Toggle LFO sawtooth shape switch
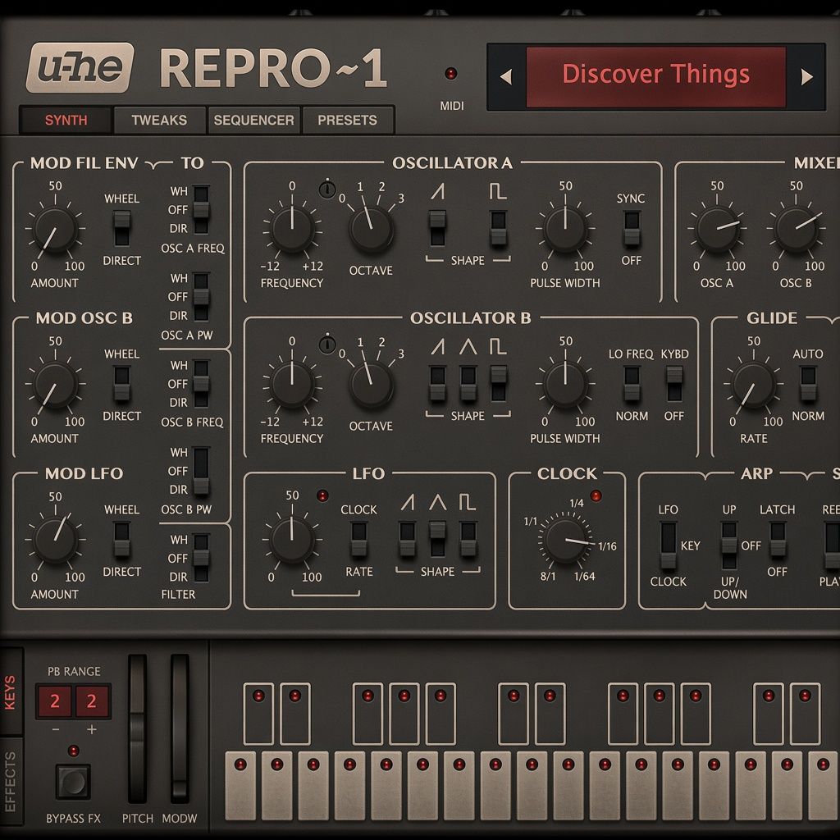The image size is (840, 840). [x=407, y=539]
